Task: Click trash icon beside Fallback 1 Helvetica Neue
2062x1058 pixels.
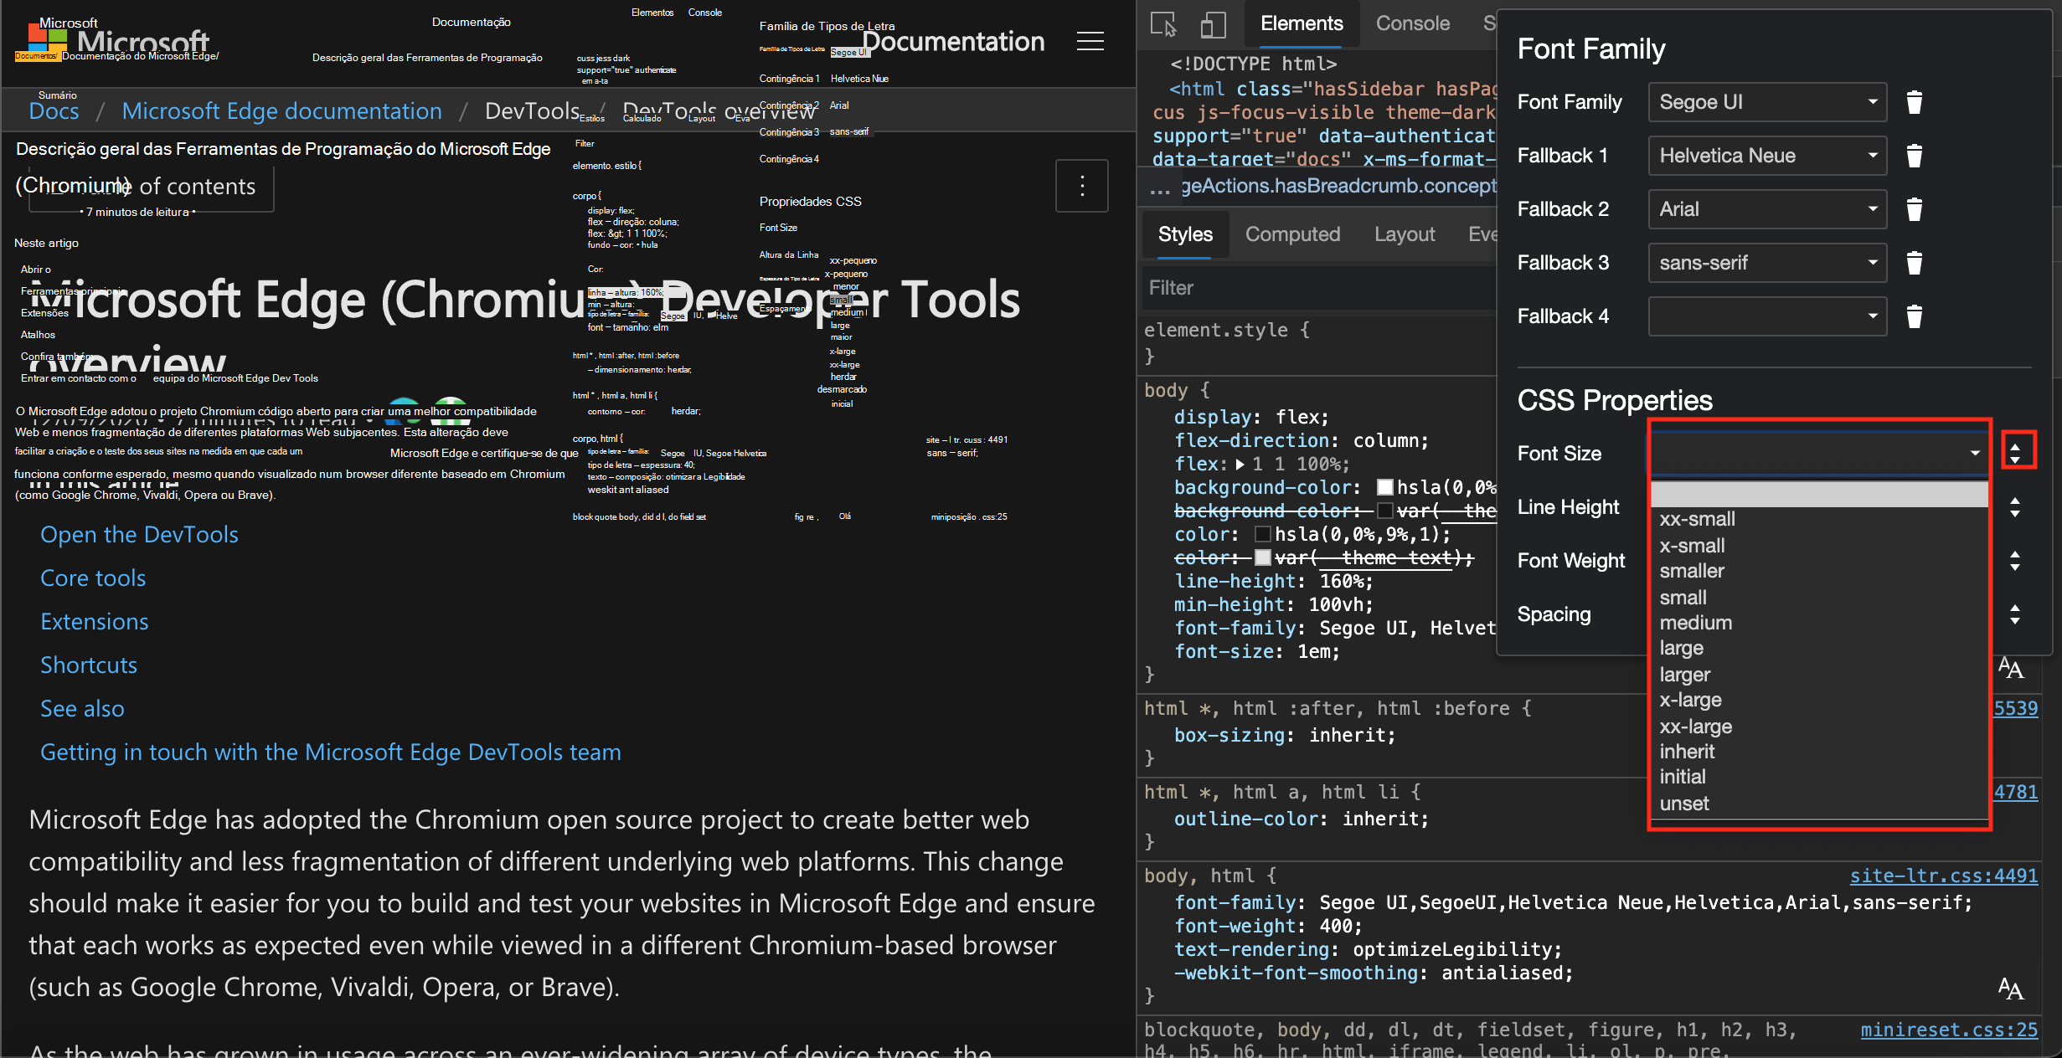Action: pos(1915,155)
